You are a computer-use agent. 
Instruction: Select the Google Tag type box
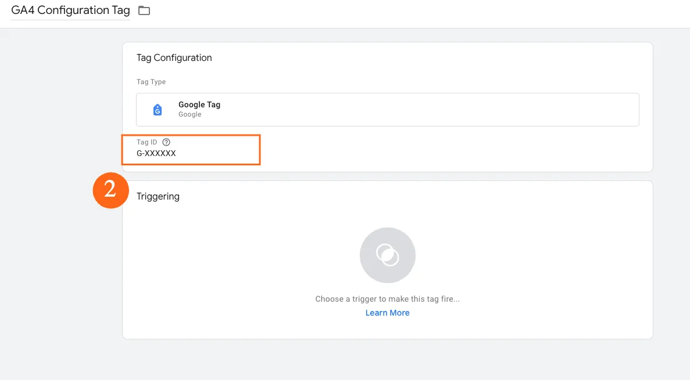pyautogui.click(x=387, y=110)
